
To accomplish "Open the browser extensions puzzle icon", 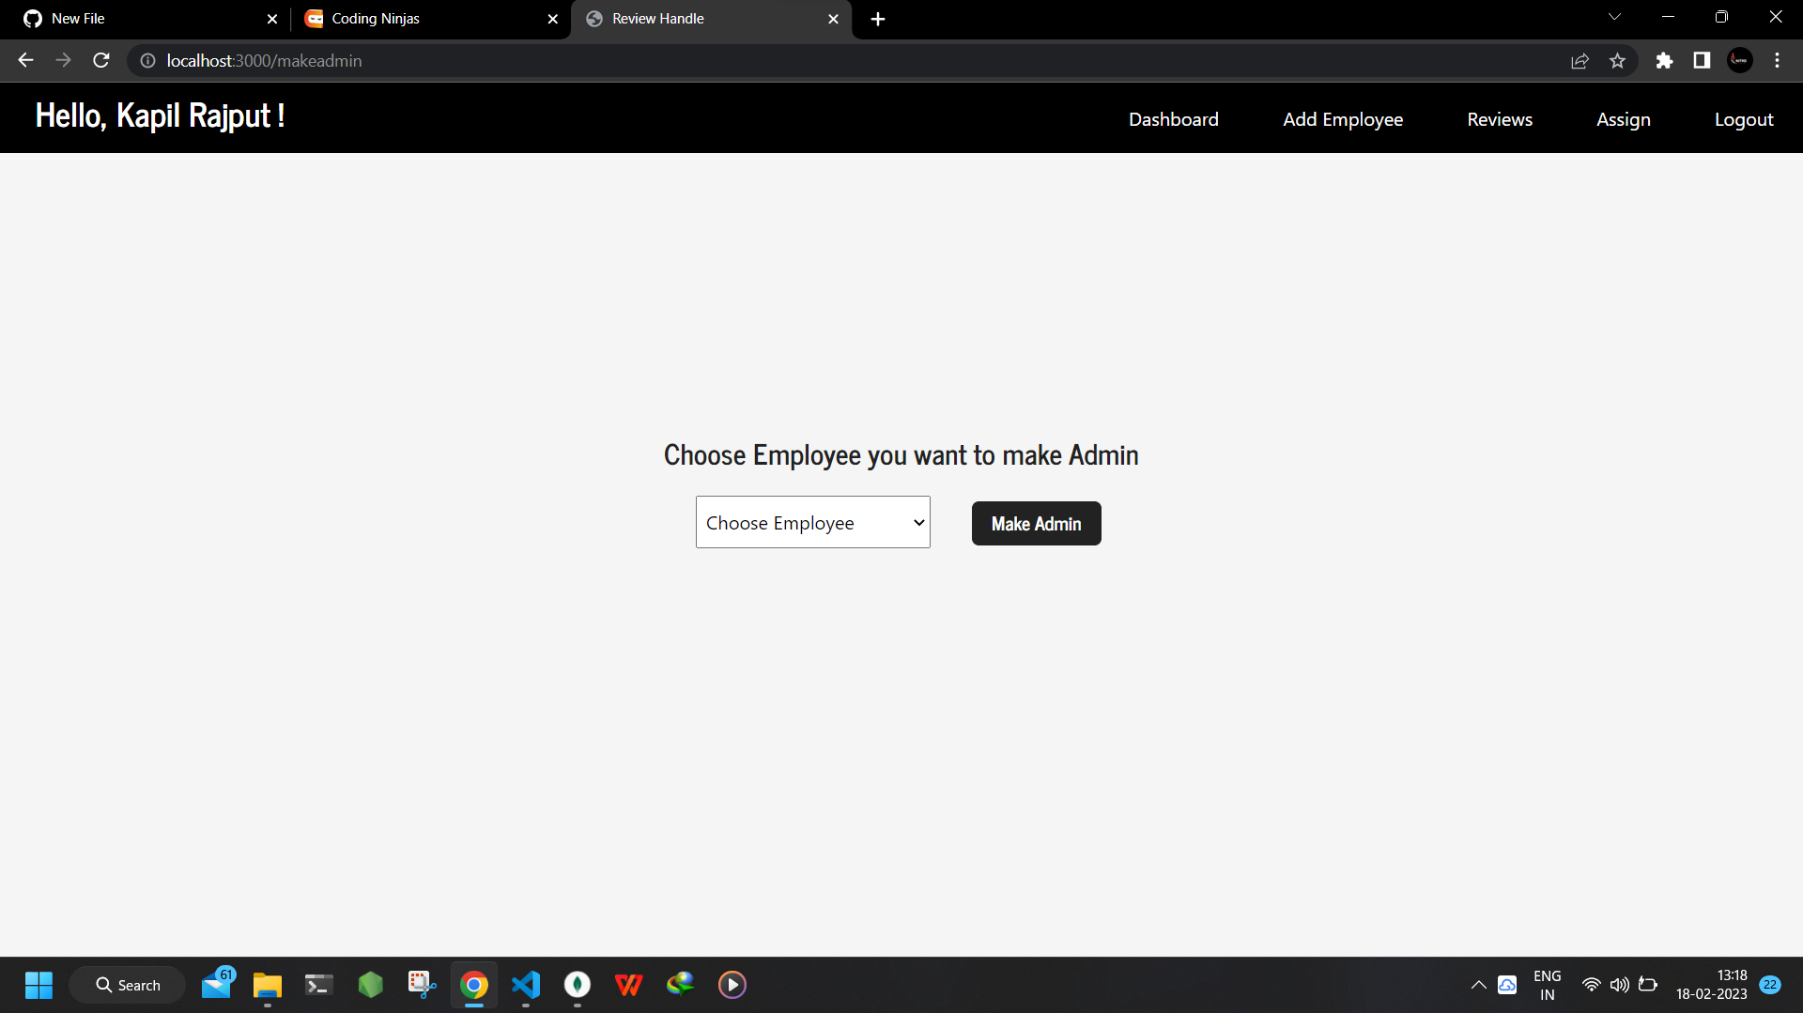I will (x=1664, y=60).
